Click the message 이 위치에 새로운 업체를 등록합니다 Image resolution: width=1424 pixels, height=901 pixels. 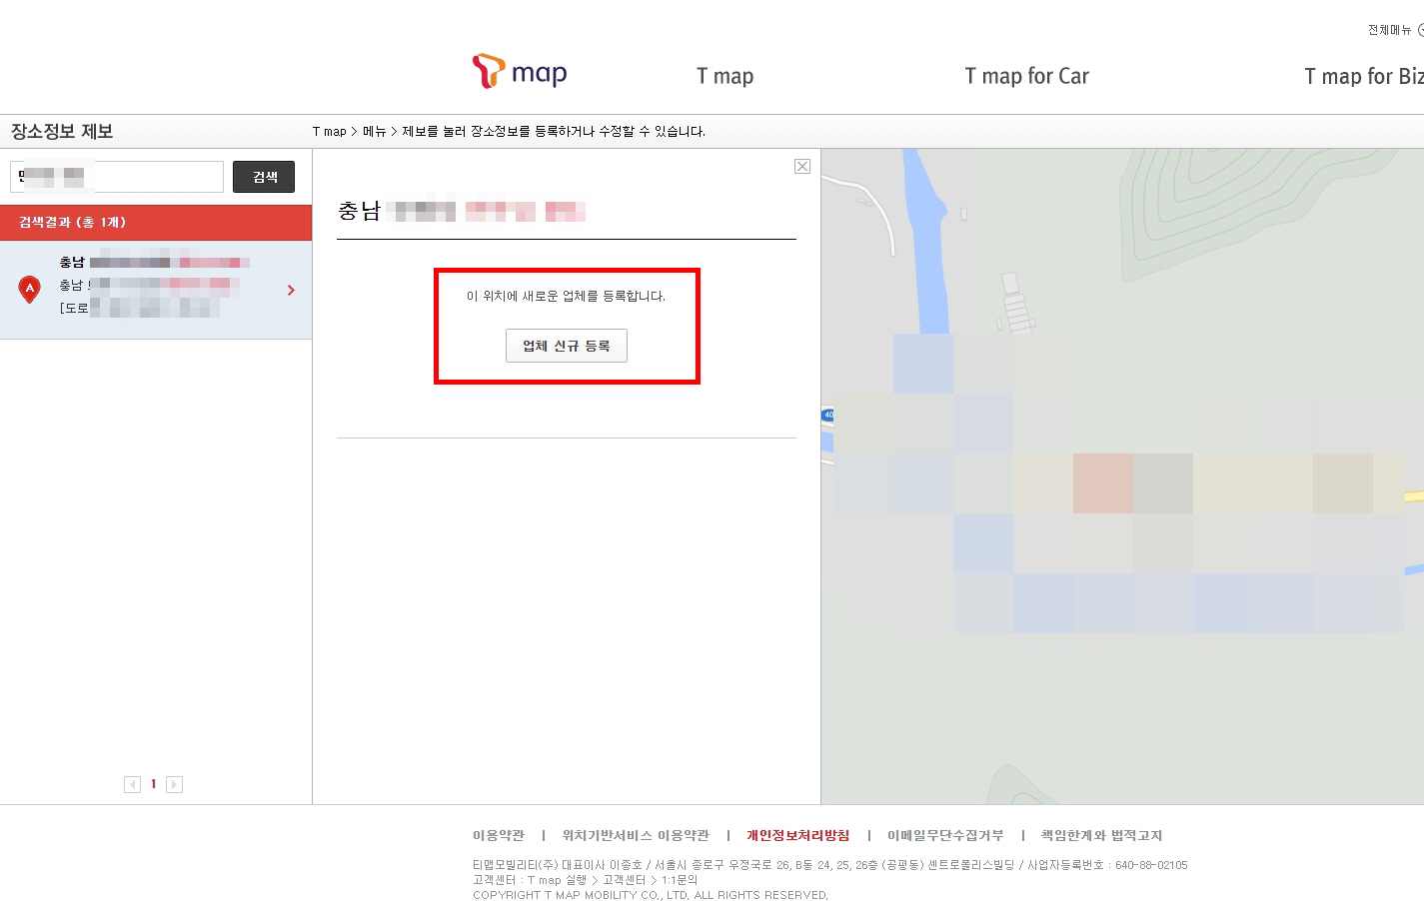pos(566,296)
